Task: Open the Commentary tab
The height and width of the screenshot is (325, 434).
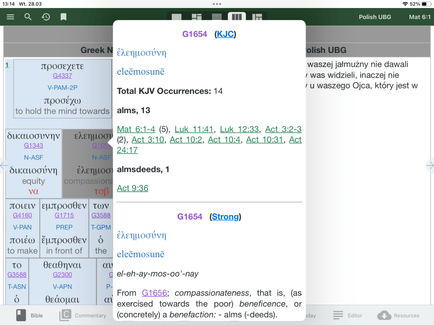Action: pyautogui.click(x=83, y=315)
